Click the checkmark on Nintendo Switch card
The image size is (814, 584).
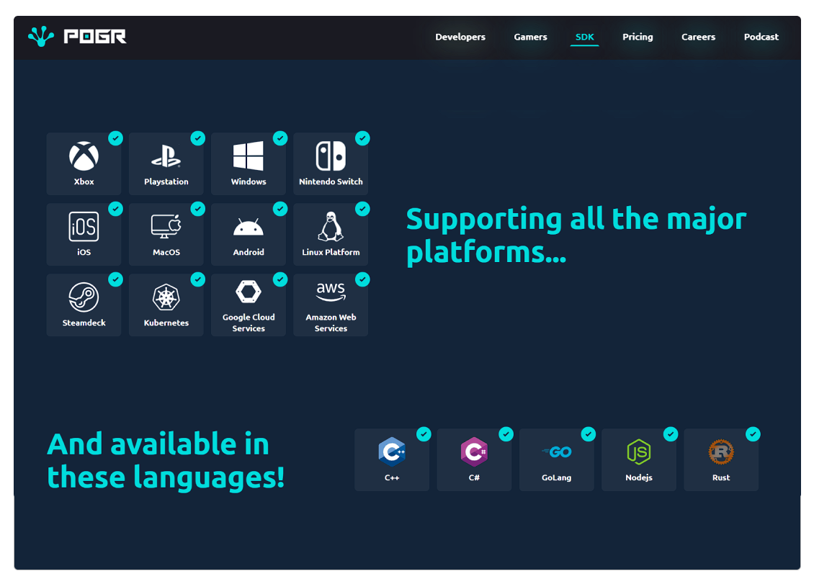pos(362,138)
